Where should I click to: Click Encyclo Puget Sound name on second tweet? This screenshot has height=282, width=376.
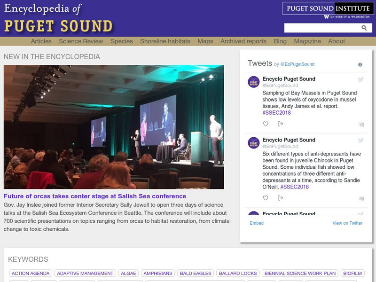click(x=289, y=140)
